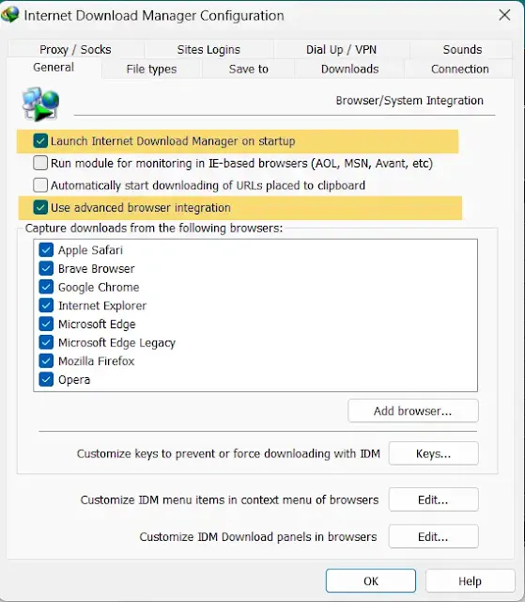This screenshot has height=602, width=525.
Task: Uncheck Brave Browser capture
Action: 46,268
